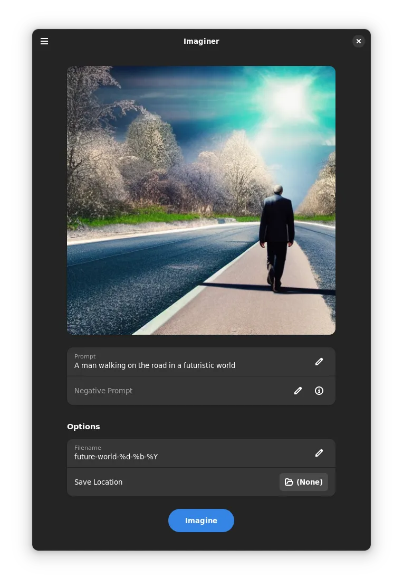Image resolution: width=403 pixels, height=586 pixels.
Task: Click the Save Location row label
Action: 98,482
